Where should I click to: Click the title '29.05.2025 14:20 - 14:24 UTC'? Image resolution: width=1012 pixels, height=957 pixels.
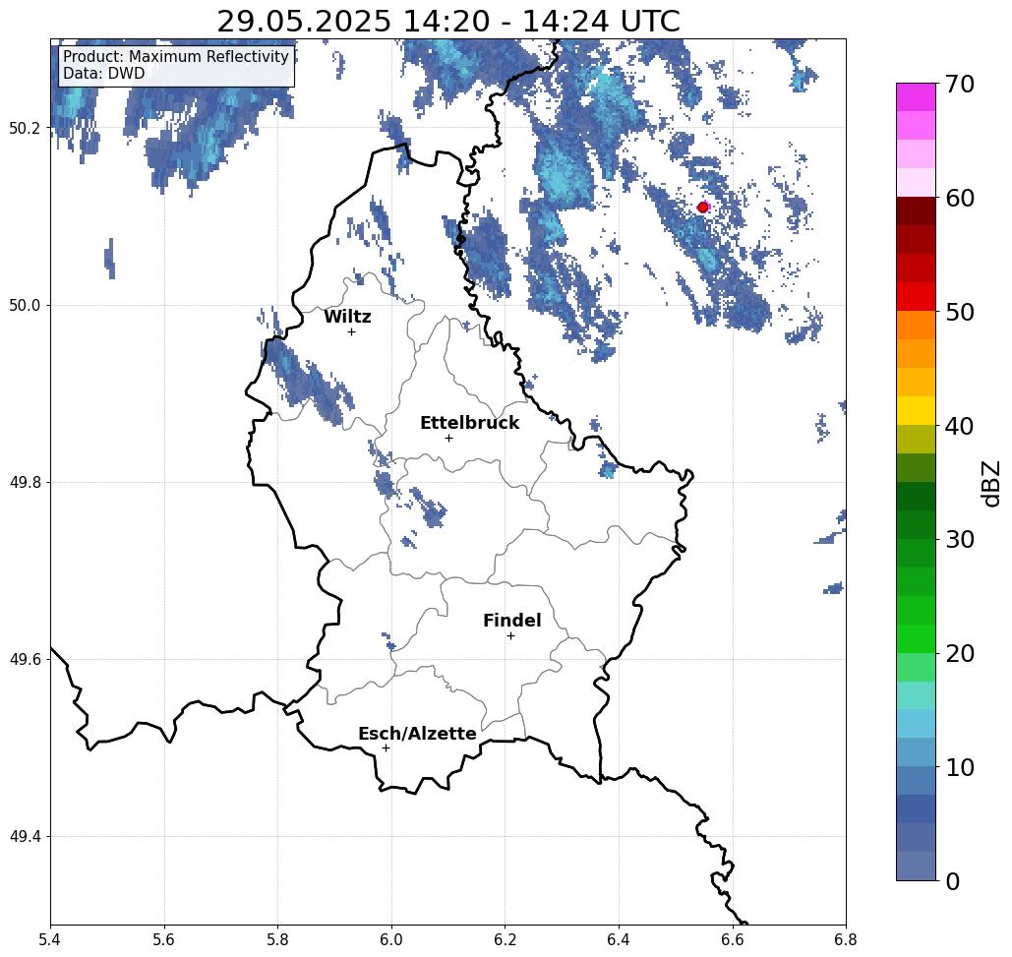pyautogui.click(x=447, y=22)
